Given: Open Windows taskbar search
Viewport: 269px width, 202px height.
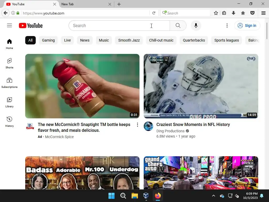Looking at the screenshot, I should pyautogui.click(x=123, y=196).
